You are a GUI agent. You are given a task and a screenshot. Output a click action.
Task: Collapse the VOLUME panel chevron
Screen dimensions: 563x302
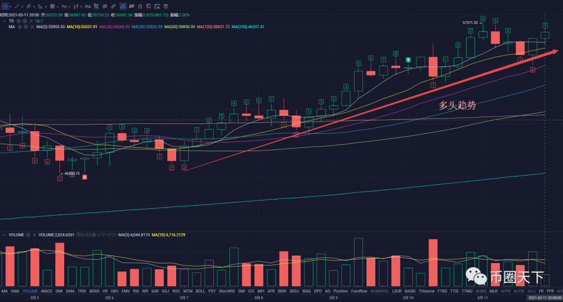(4, 235)
